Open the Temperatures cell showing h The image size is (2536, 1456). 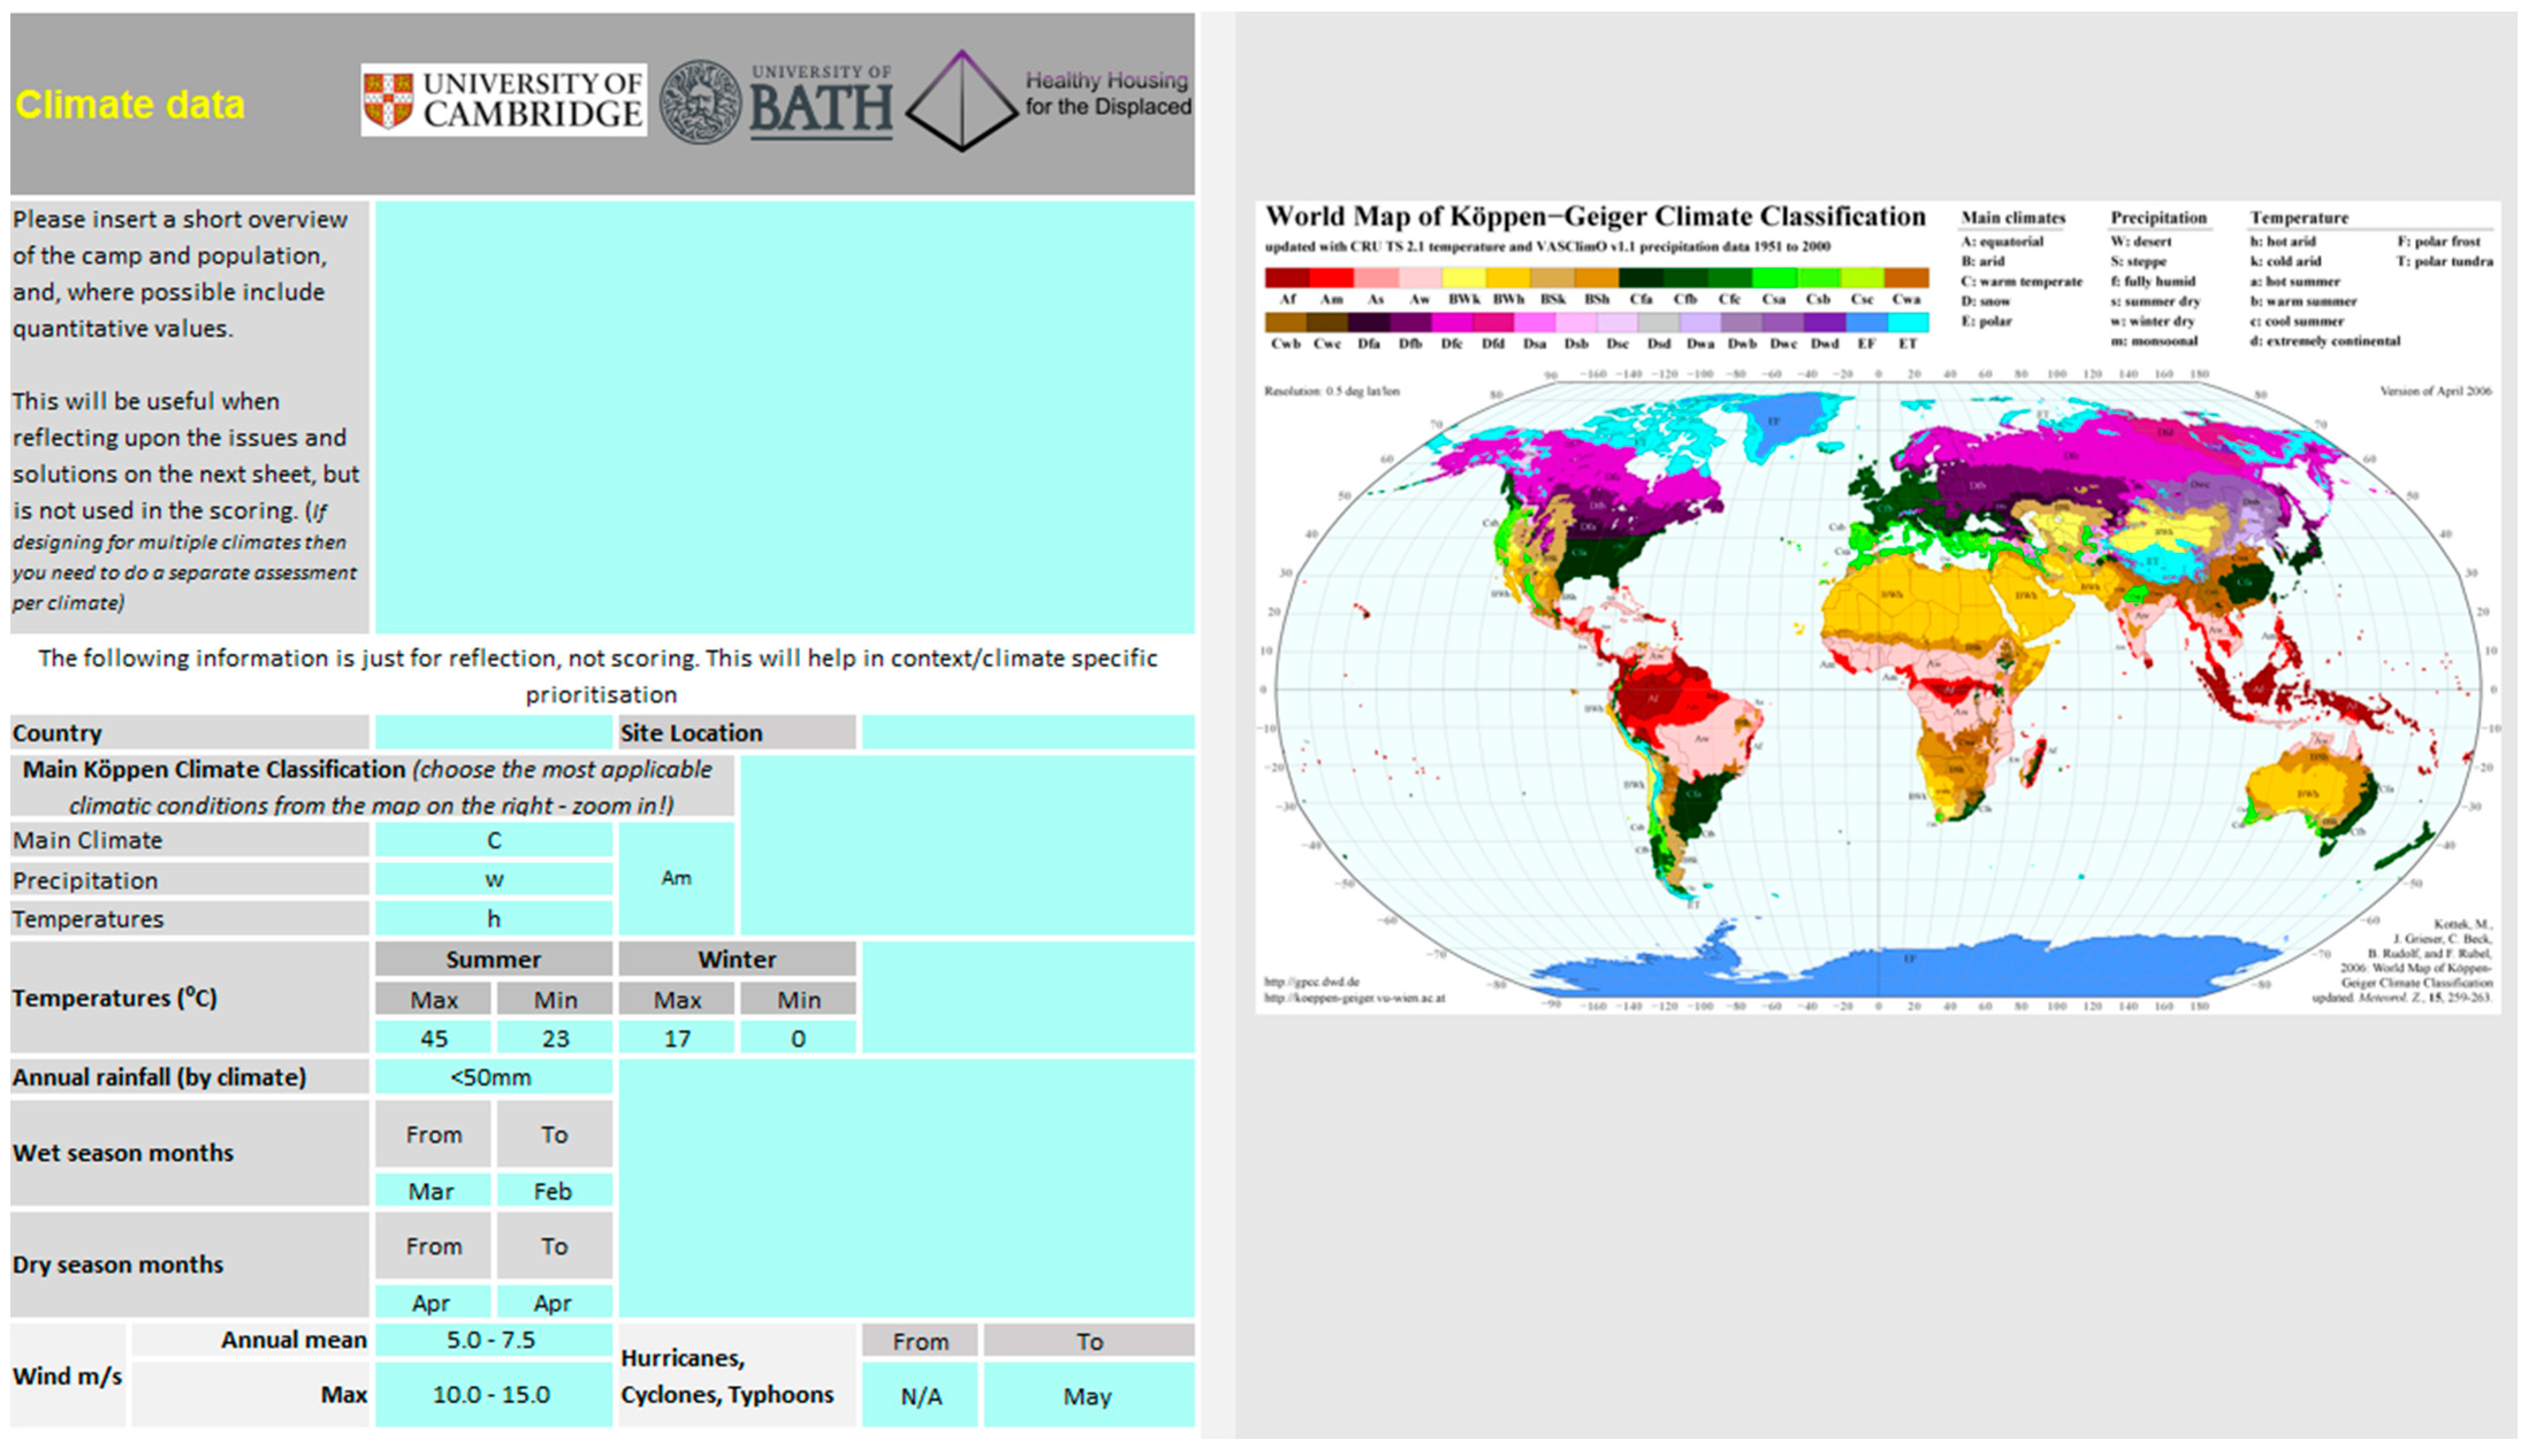coord(493,919)
